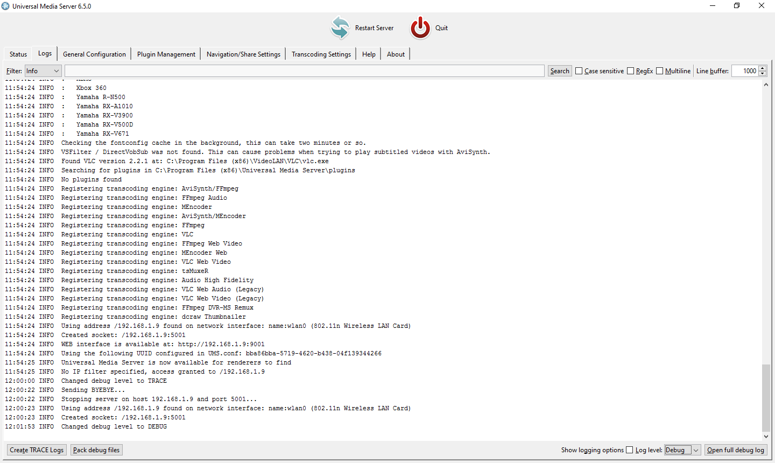Viewport: 775px width, 463px height.
Task: Go to Navigation/Share Settings tab
Action: (243, 54)
